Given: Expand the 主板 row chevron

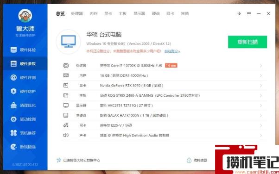Looking at the screenshot, I should click(261, 96).
